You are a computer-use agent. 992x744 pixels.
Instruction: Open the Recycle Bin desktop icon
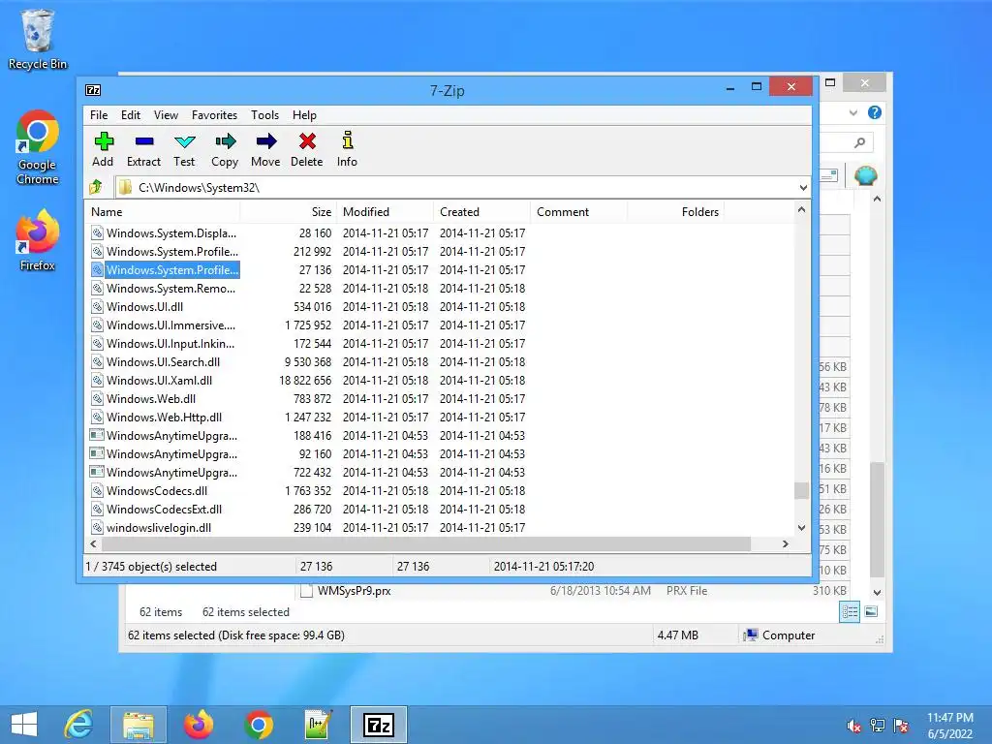pyautogui.click(x=38, y=39)
